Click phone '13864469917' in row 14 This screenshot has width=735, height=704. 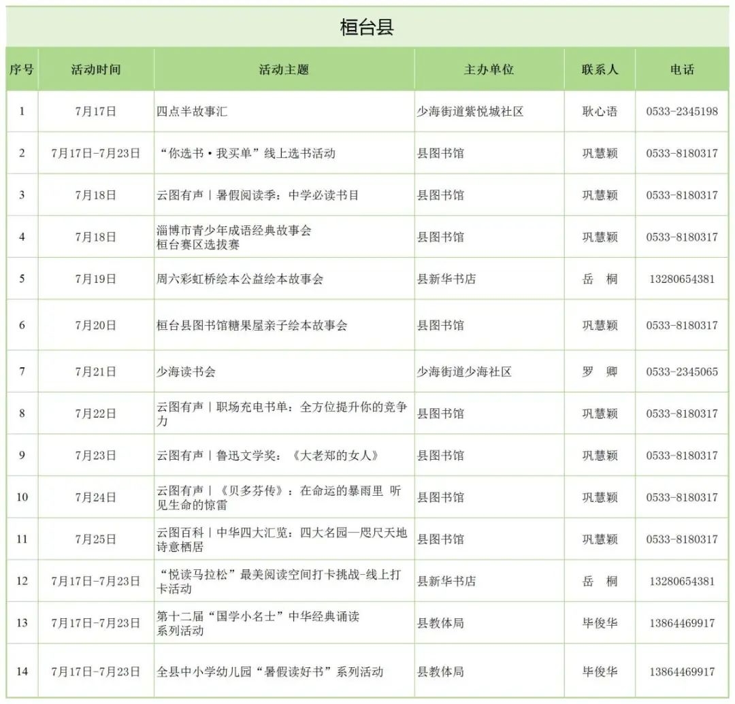click(x=681, y=671)
